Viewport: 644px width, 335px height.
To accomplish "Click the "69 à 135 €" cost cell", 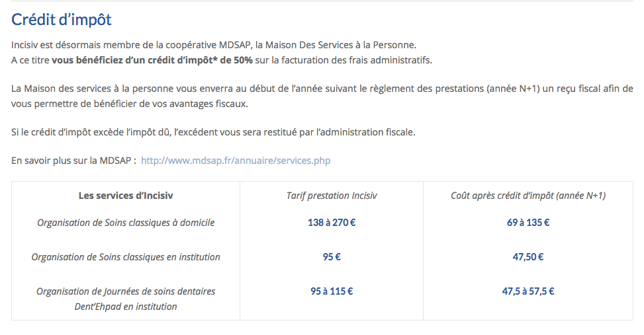I will [x=528, y=223].
